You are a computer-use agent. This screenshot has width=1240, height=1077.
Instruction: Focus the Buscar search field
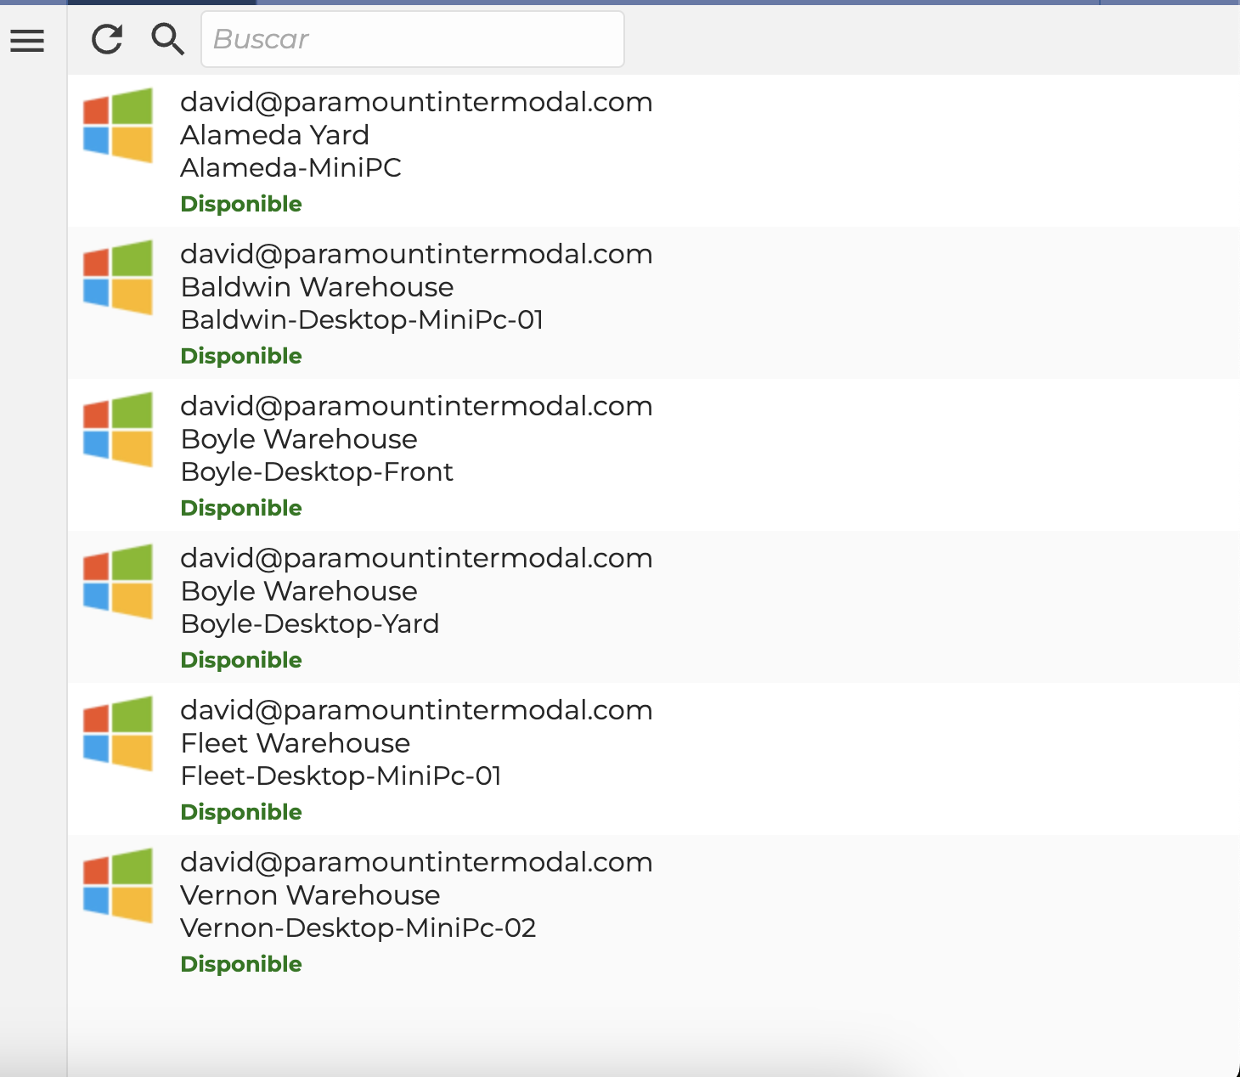point(413,39)
